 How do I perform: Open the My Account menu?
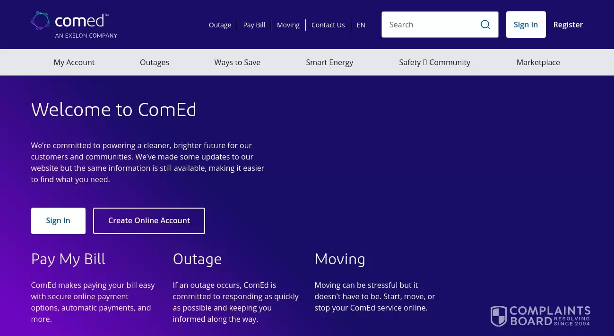click(x=74, y=62)
